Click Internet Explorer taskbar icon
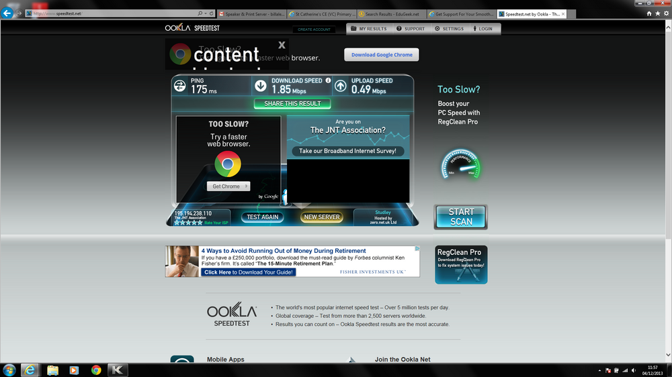This screenshot has height=377, width=672. tap(30, 370)
